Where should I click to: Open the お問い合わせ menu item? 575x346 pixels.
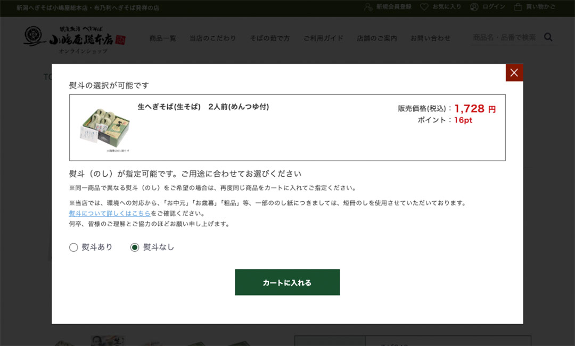pyautogui.click(x=430, y=38)
